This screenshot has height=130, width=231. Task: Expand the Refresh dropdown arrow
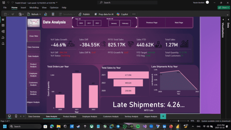(x=40, y=14)
